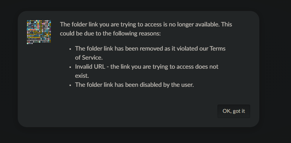The width and height of the screenshot is (291, 143).
Task: Click the 'of Service.' line
Action: (89, 58)
